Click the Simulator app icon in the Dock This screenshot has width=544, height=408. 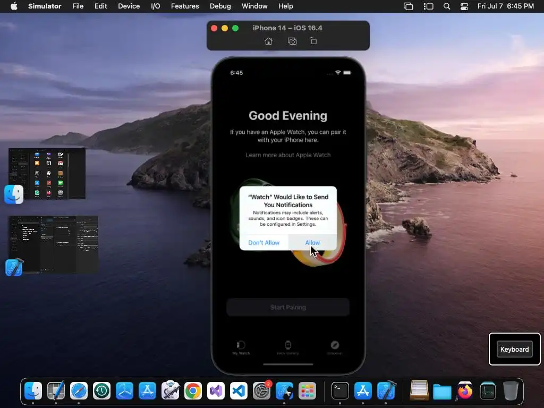(285, 392)
